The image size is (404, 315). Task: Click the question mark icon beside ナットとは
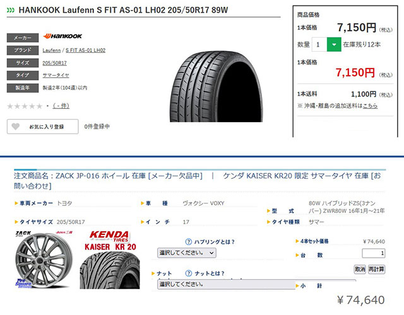(189, 273)
